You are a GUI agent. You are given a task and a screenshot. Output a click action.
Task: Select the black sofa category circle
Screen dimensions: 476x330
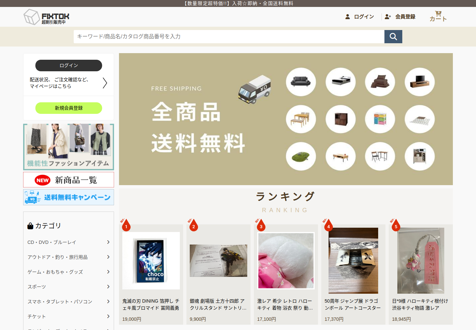coord(301,82)
